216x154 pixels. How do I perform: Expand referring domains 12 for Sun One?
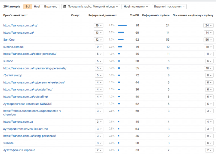98,40
